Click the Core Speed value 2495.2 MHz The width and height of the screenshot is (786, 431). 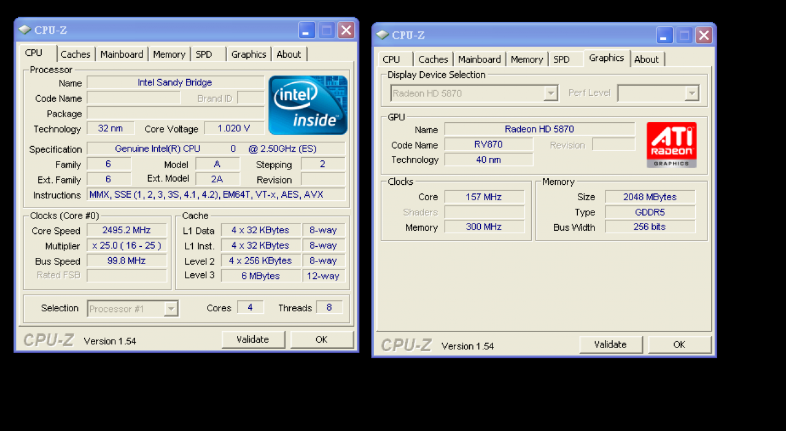(126, 230)
